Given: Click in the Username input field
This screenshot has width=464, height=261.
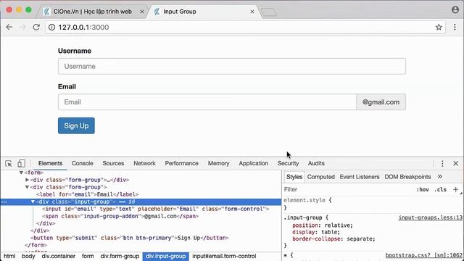Looking at the screenshot, I should 232,66.
